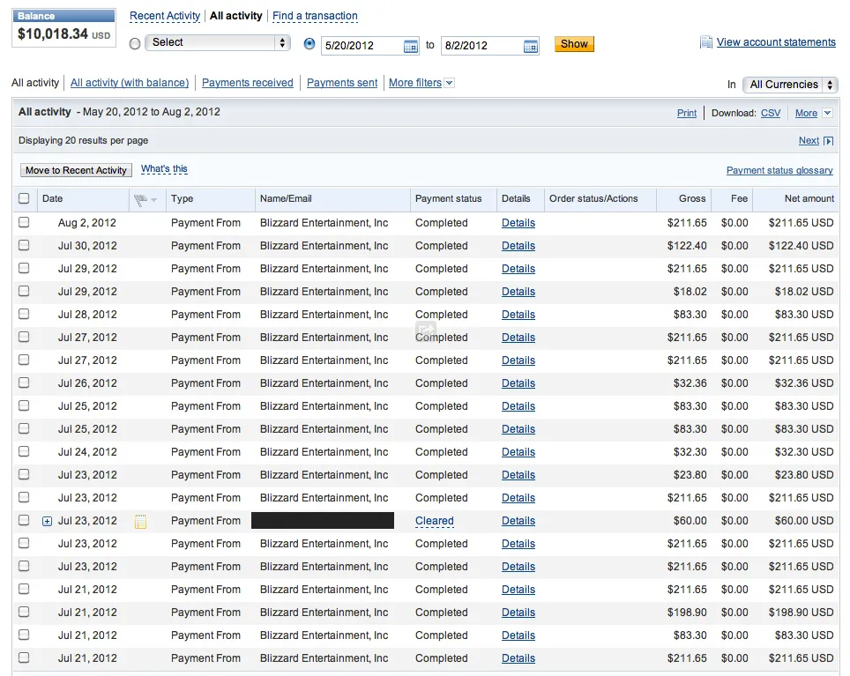Expand the Jul 23 transaction plus icon
The image size is (850, 676).
click(48, 521)
